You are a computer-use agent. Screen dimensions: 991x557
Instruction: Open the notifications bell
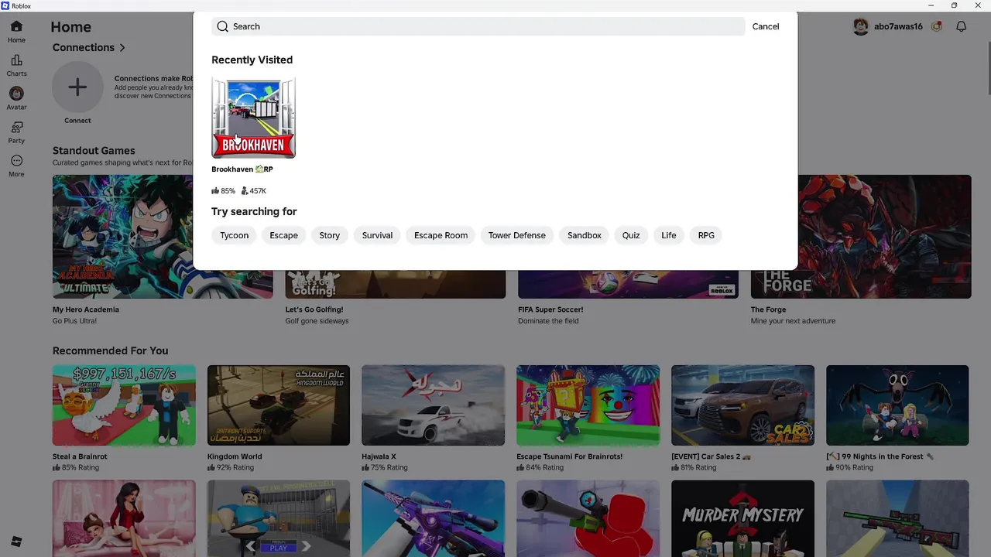point(961,26)
